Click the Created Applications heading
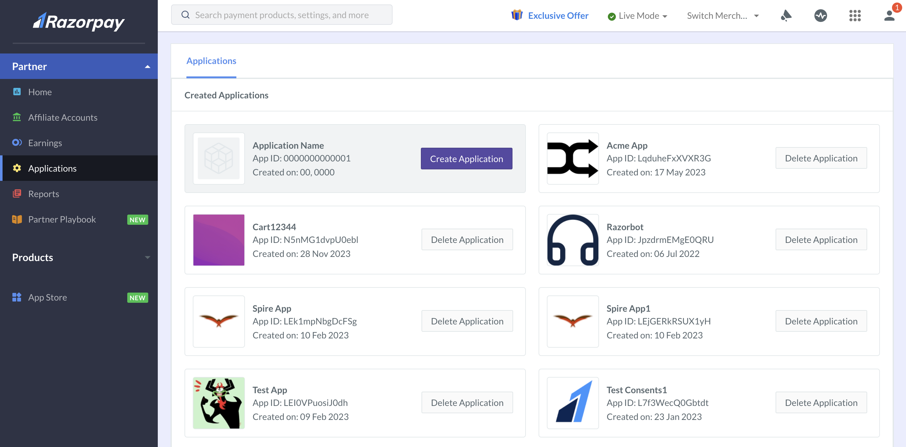Screen dimensions: 906x447 point(226,95)
